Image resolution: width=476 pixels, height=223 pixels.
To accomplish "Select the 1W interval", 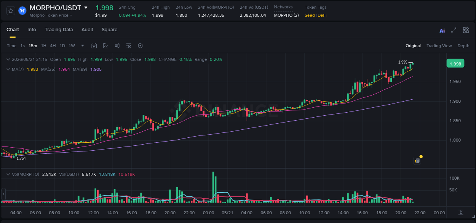I will [x=72, y=46].
